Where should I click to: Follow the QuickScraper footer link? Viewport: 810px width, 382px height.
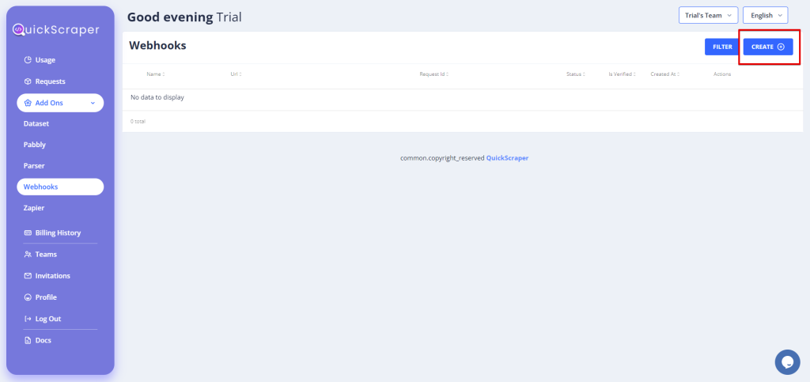click(x=507, y=158)
